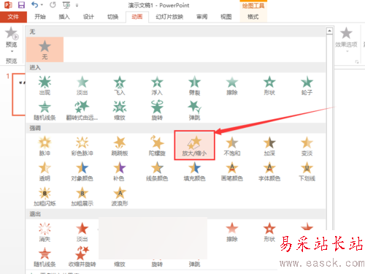The height and width of the screenshot is (274, 365).
Task: Pick the entrance 擦除 animation
Action: 232,85
